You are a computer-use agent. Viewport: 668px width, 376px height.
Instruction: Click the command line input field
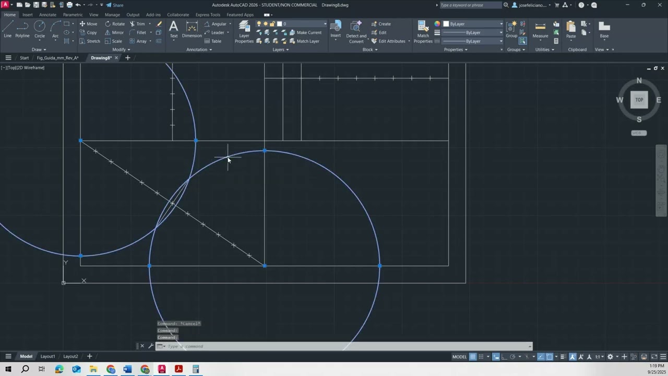(x=344, y=346)
